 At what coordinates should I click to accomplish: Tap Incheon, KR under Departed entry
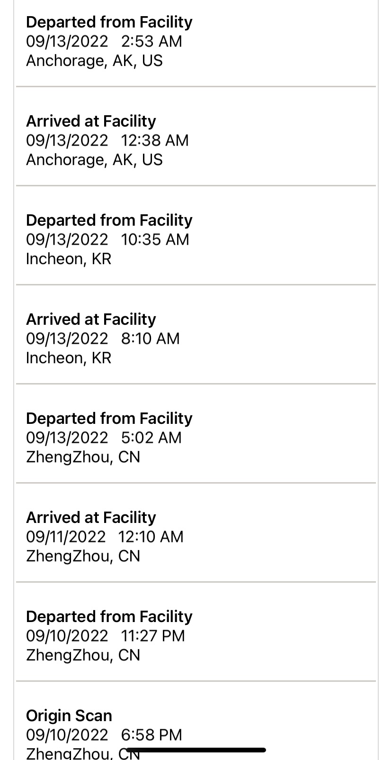pyautogui.click(x=69, y=259)
